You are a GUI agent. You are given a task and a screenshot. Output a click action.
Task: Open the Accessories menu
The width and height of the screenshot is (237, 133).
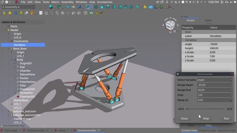point(104,2)
